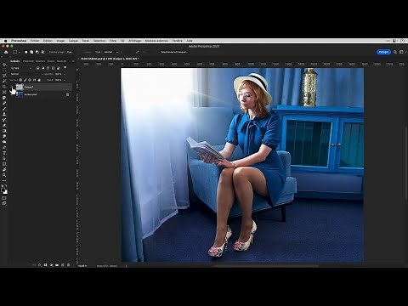The height and width of the screenshot is (306, 408).
Task: Select the Rectangle shape tool
Action: 4,164
